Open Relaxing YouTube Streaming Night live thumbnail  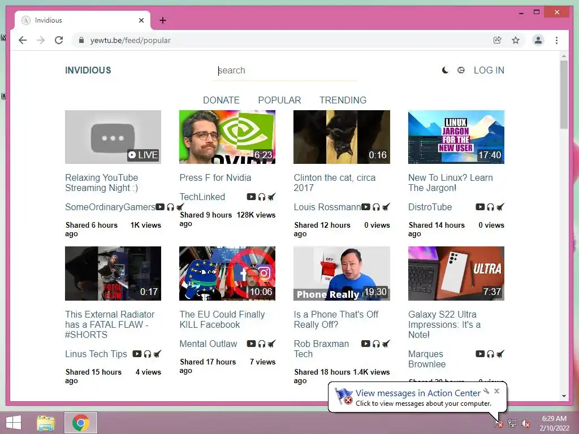(113, 137)
